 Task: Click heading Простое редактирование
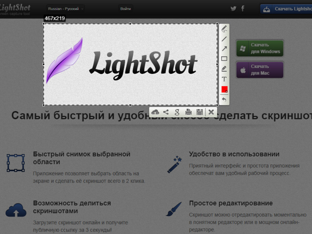click(231, 203)
